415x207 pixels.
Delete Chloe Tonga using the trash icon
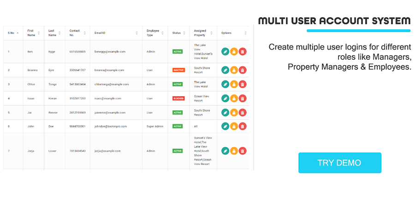pos(243,84)
